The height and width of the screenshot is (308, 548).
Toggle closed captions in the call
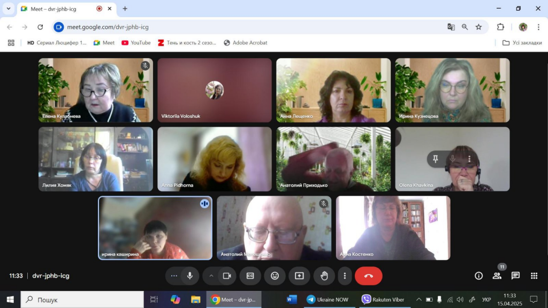[250, 276]
